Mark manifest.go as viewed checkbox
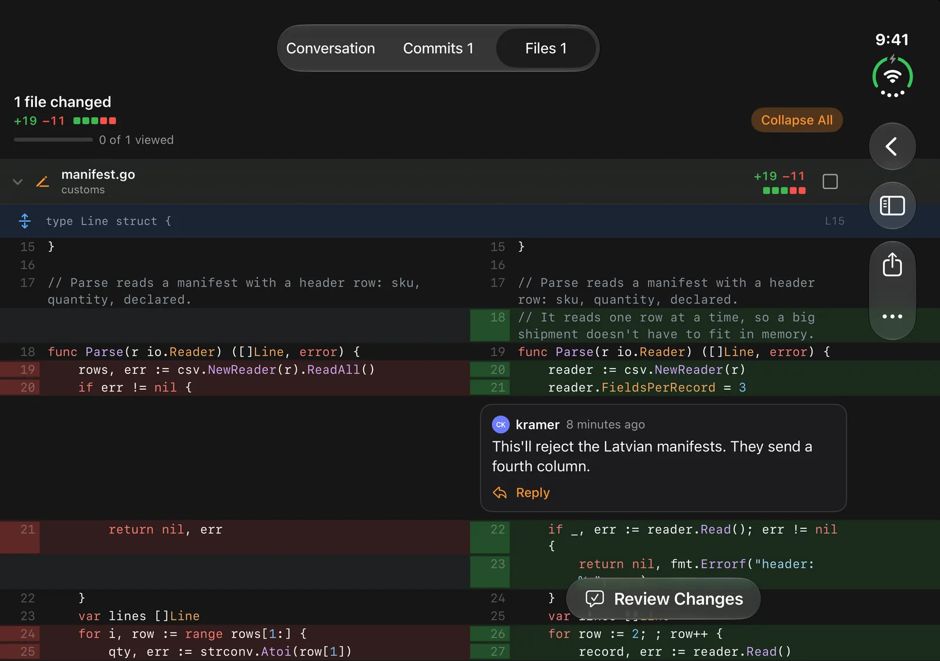Image resolution: width=940 pixels, height=661 pixels. [x=830, y=182]
